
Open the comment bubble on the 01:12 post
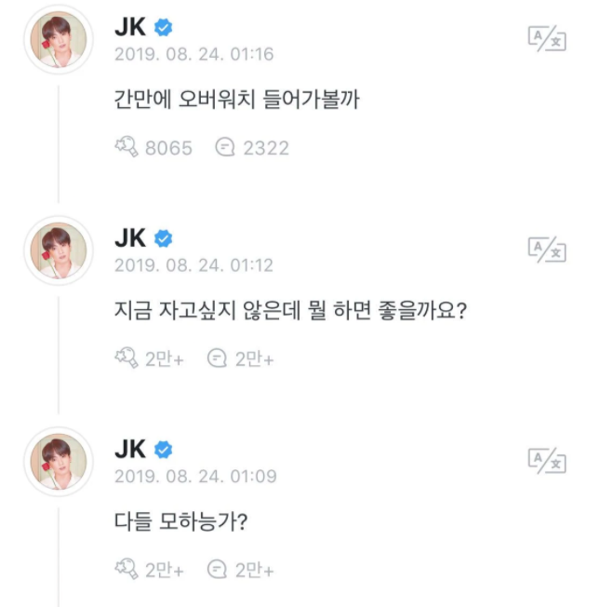click(217, 358)
